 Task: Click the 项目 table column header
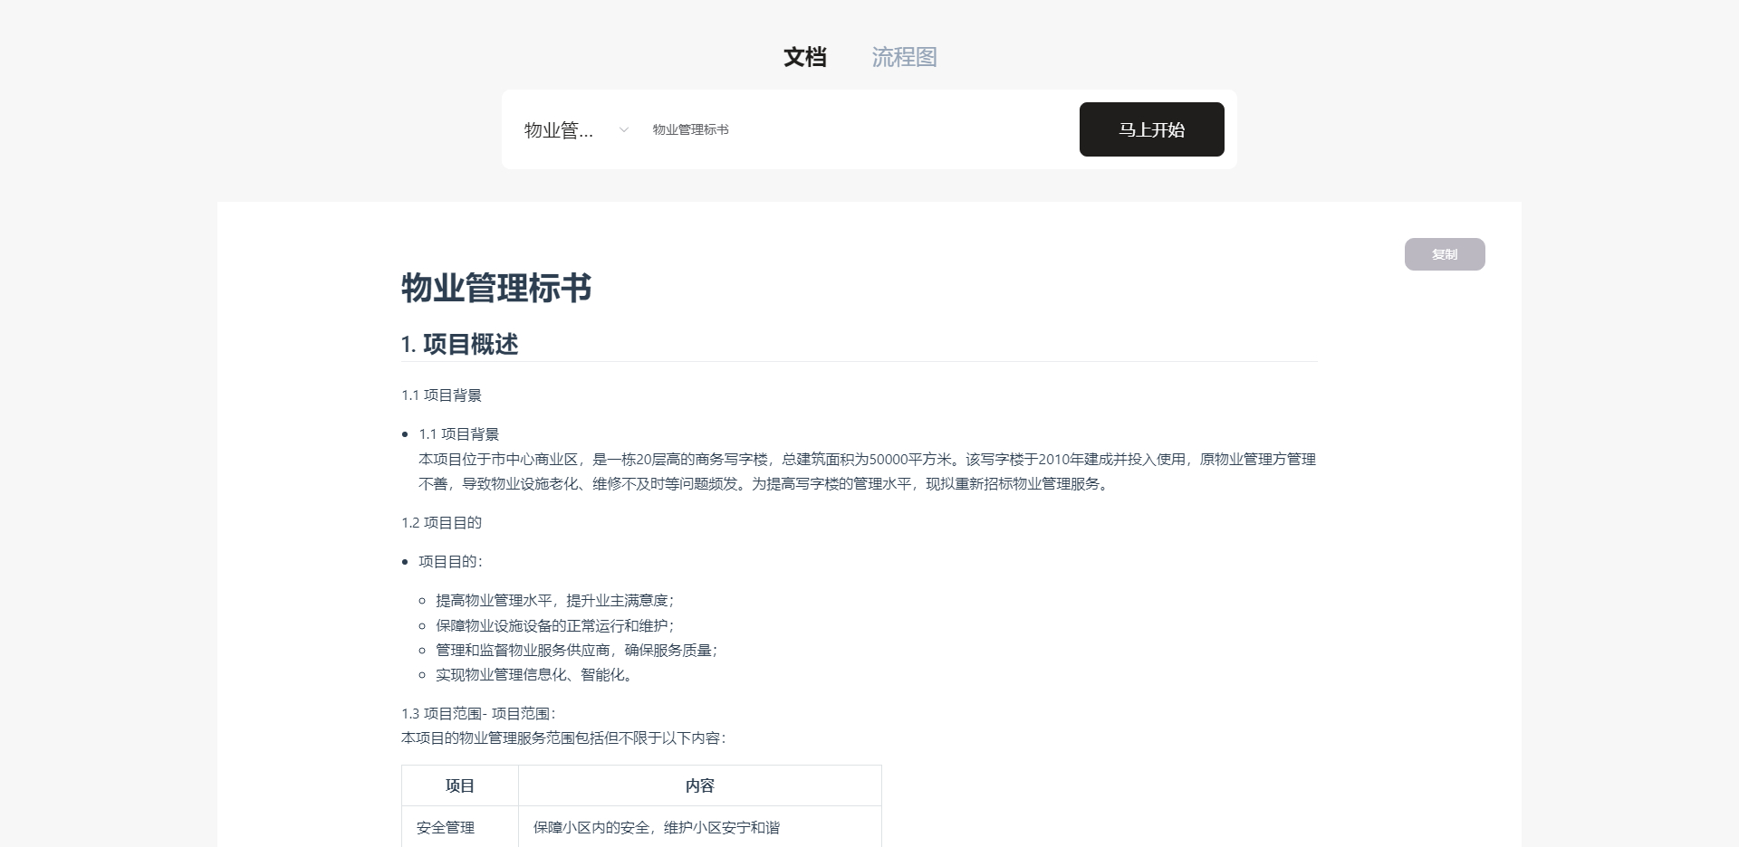(460, 785)
